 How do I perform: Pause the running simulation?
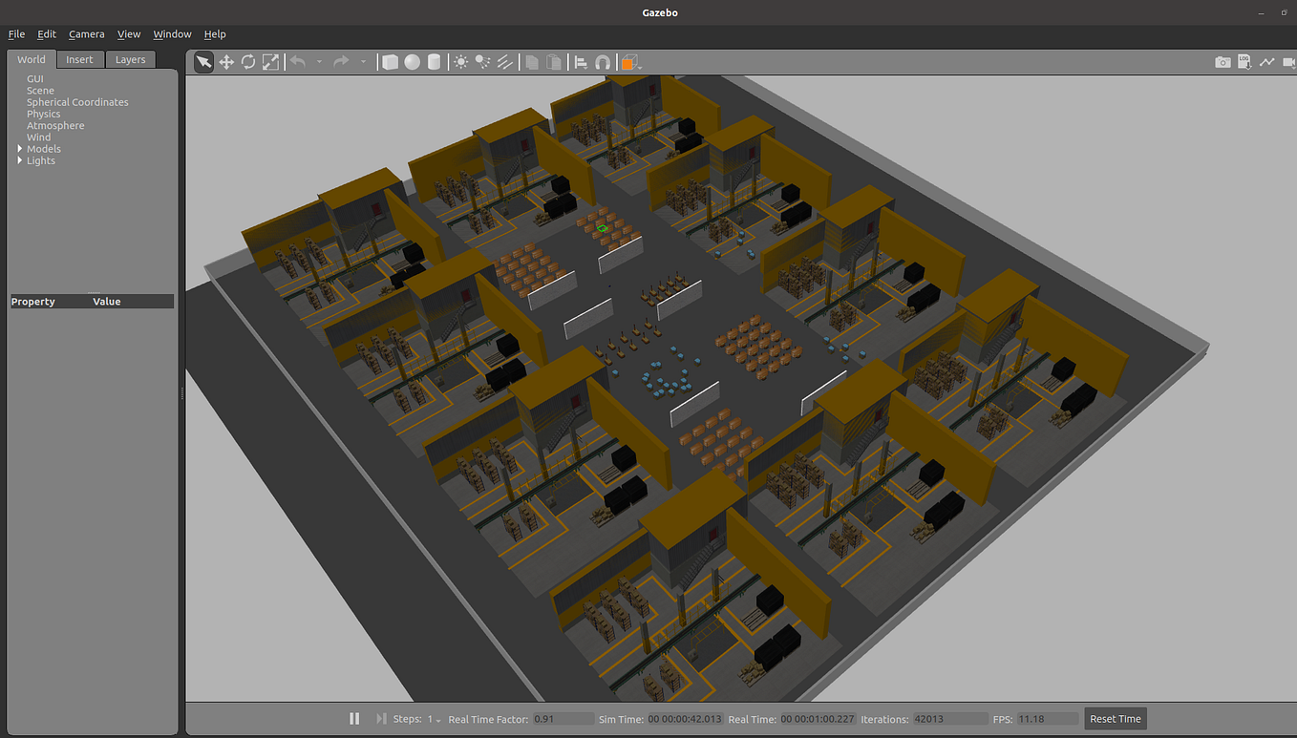click(354, 718)
